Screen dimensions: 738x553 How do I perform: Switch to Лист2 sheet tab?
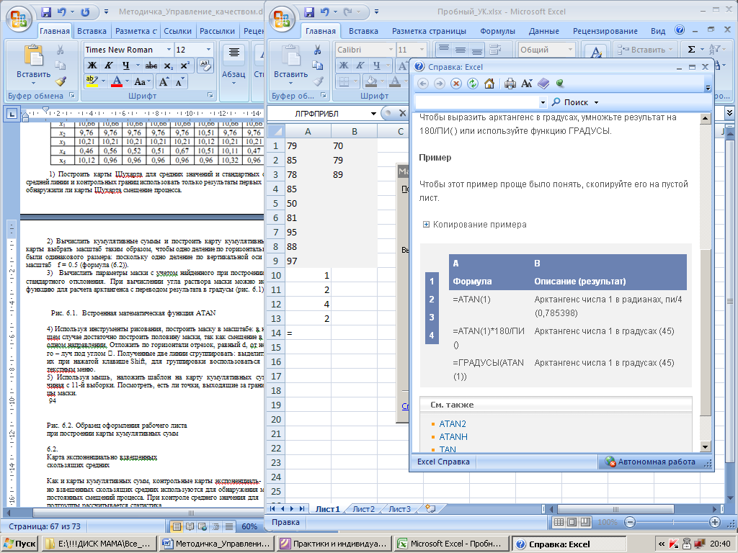363,509
